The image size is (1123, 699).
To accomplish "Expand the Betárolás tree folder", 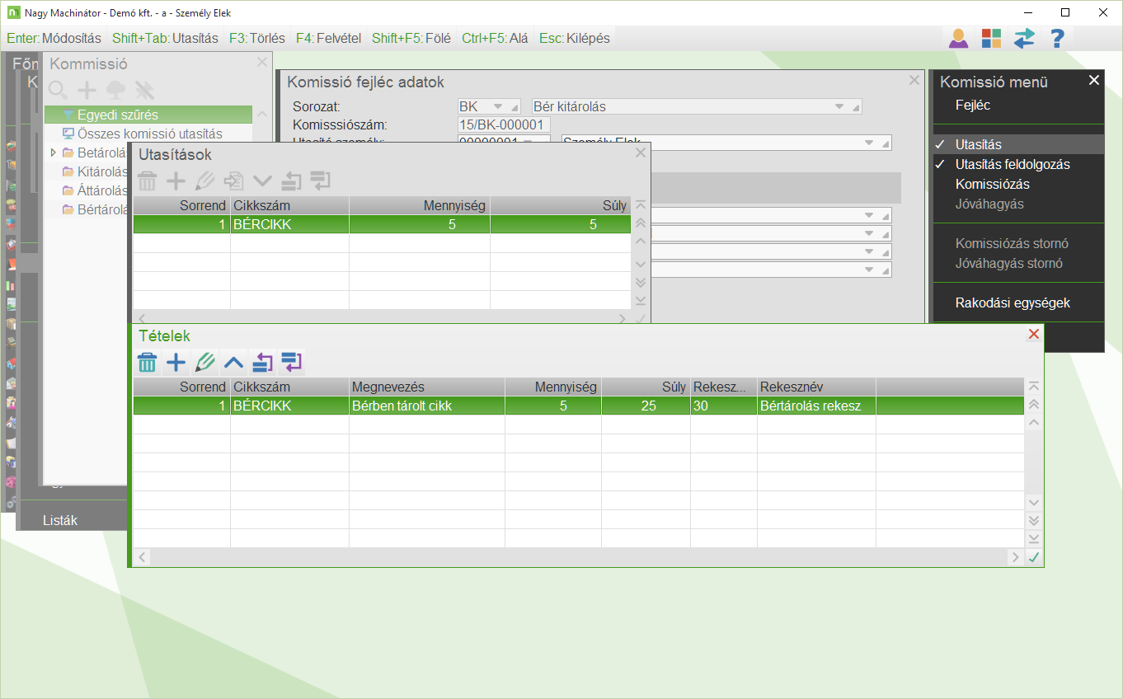I will pyautogui.click(x=54, y=152).
